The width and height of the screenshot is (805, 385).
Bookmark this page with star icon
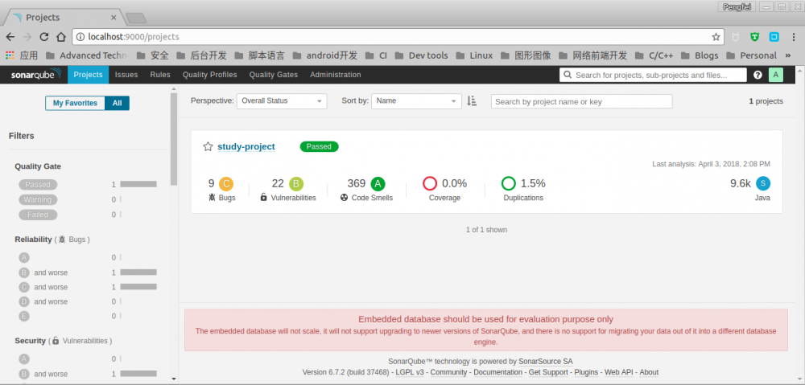(716, 37)
